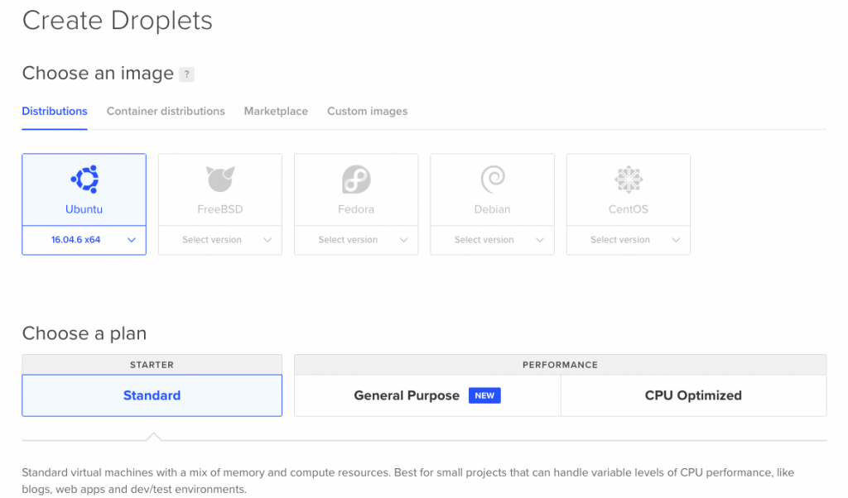Click the Choose an image heading
The width and height of the screenshot is (848, 498).
coord(98,73)
